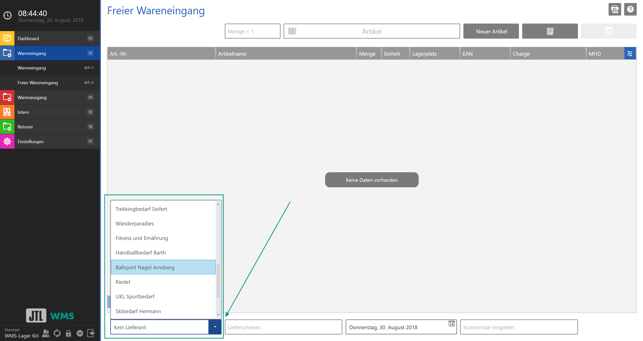This screenshot has height=341, width=643.
Task: Click the Neuer Artikel button
Action: 491,31
